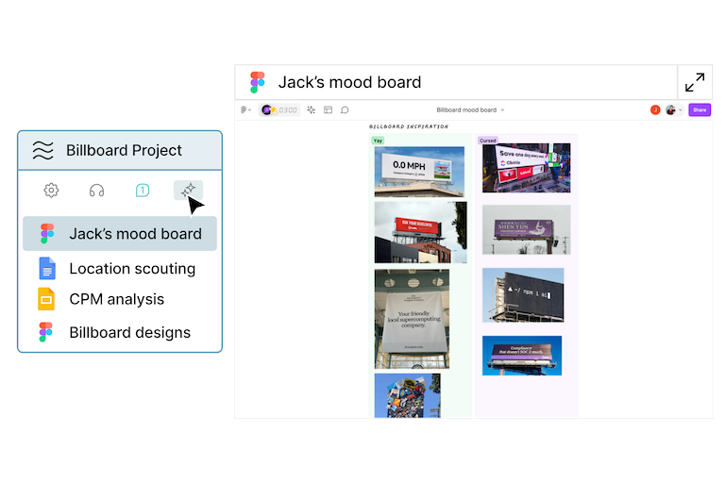Screen dimensions: 725x483
Task: Click the red J collaborator avatar
Action: (655, 109)
